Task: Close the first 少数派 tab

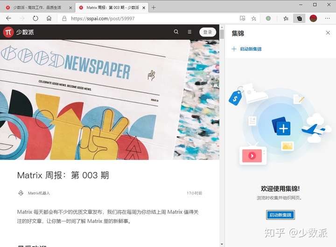Action: [70, 8]
